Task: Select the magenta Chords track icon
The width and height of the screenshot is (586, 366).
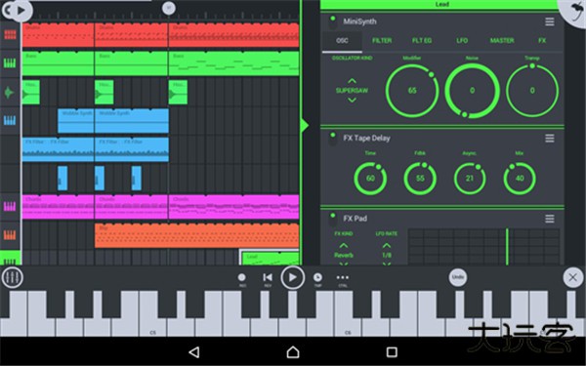Action: [10, 206]
